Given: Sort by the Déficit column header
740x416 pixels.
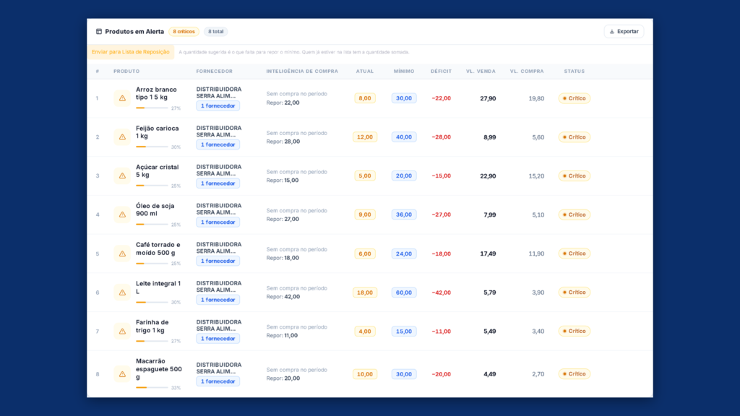Looking at the screenshot, I should tap(441, 71).
